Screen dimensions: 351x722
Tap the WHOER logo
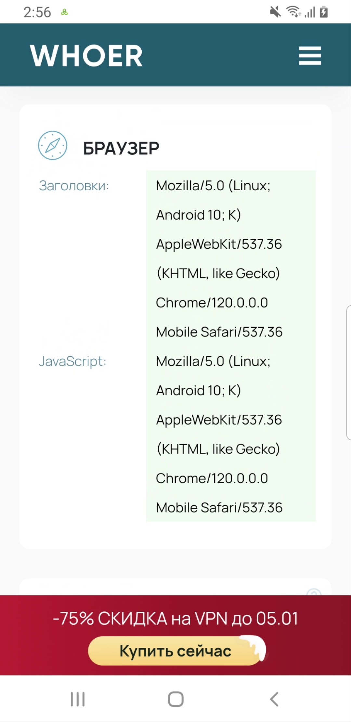[86, 56]
